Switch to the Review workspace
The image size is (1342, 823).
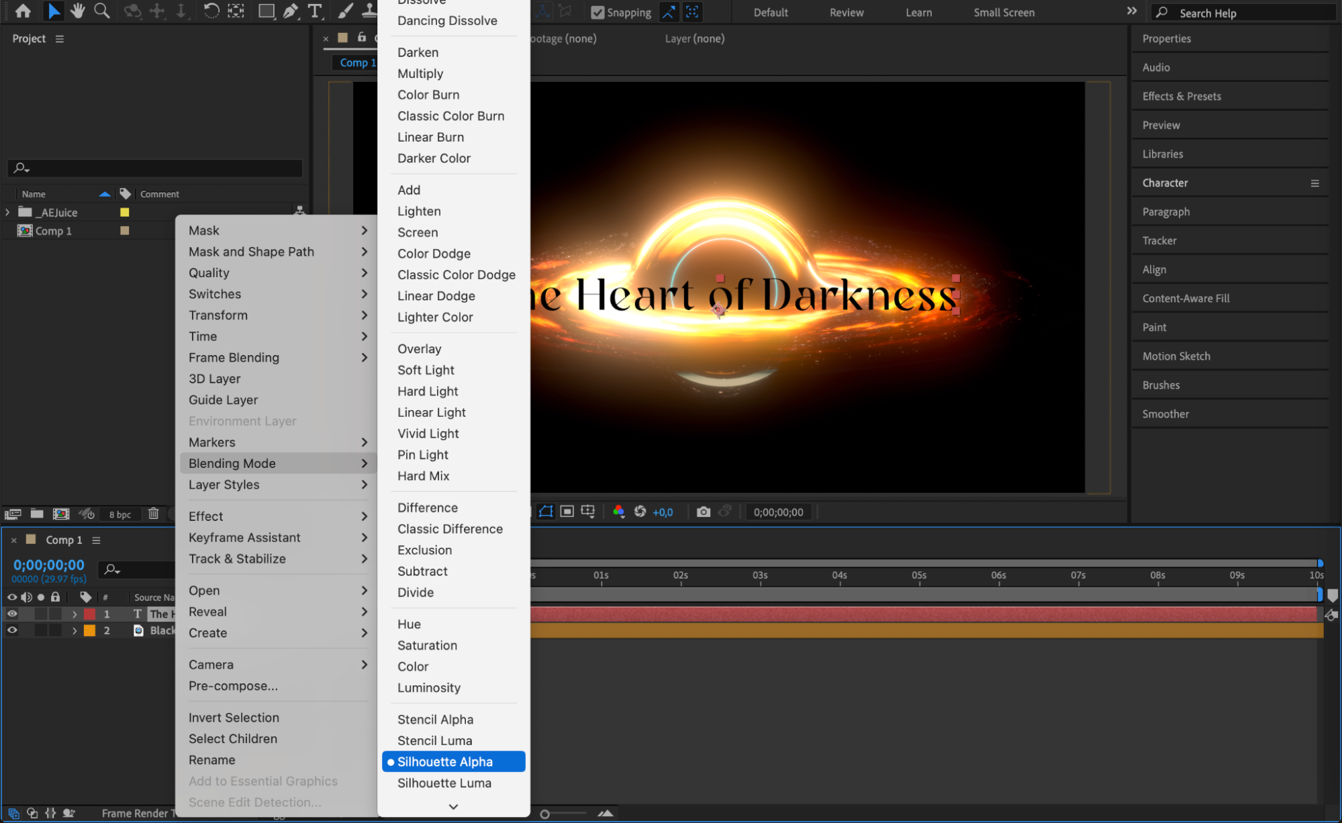[846, 12]
